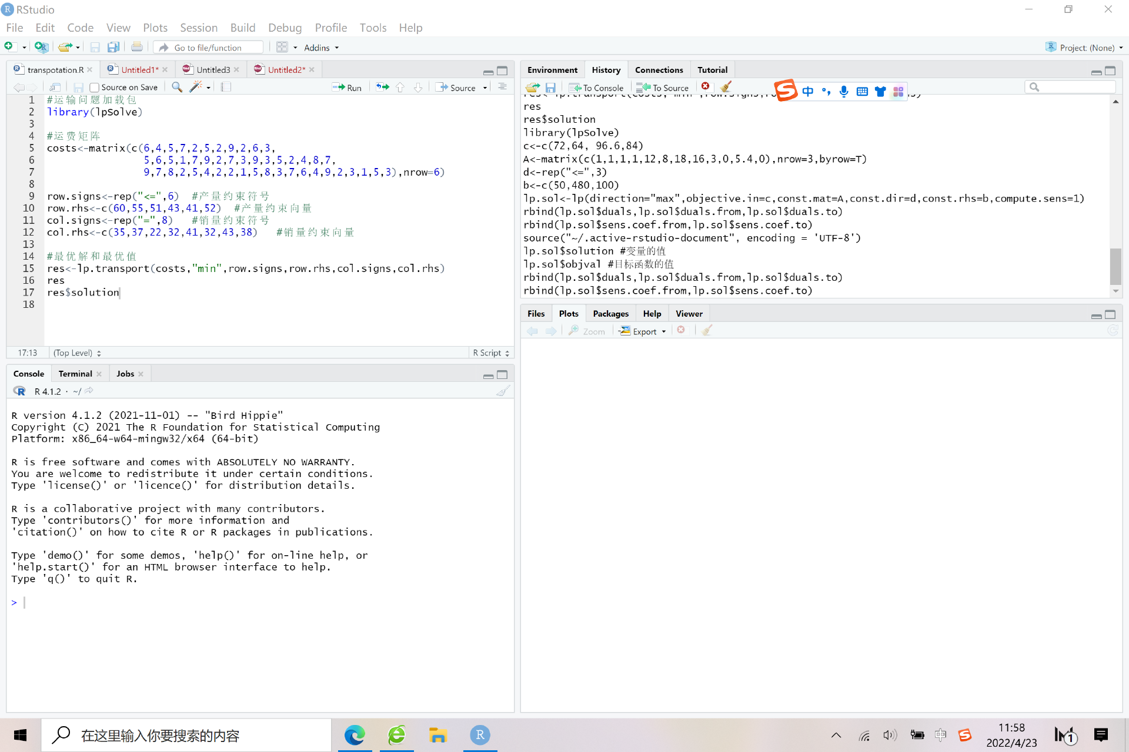Expand the Source button dropdown arrow
1129x752 pixels.
pyautogui.click(x=485, y=88)
